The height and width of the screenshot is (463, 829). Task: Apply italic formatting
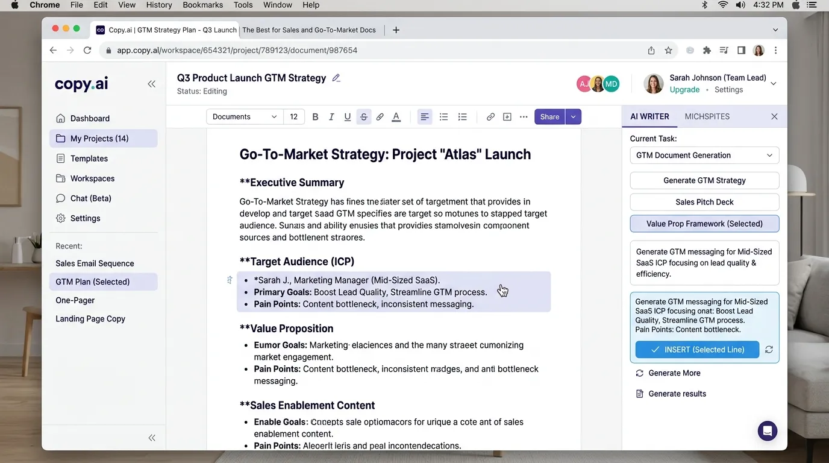pyautogui.click(x=331, y=117)
